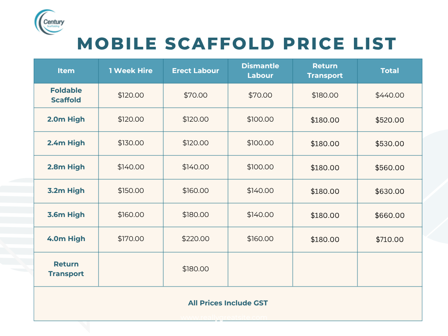Click the Dismantle Labour header cell
This screenshot has width=448, height=336.
pos(260,71)
